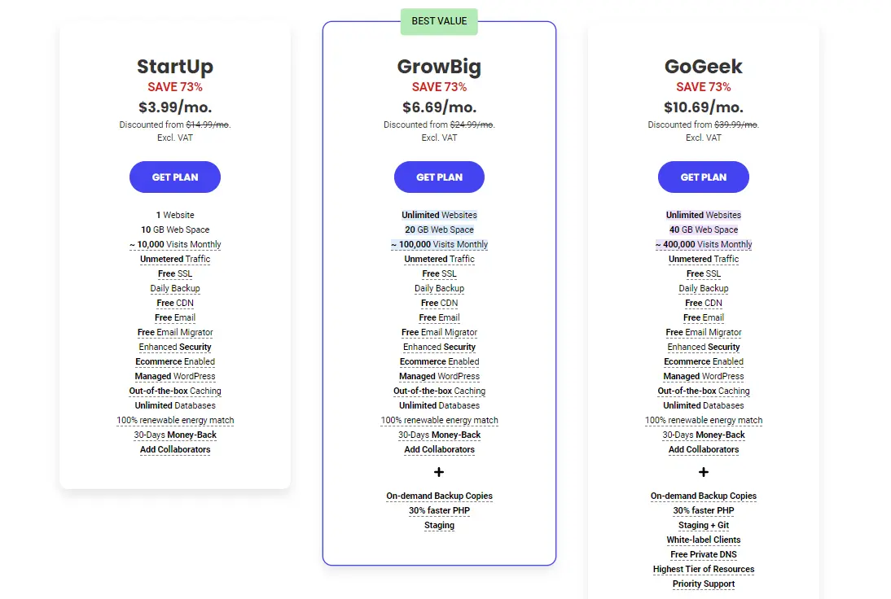Open Free Email Migrator details for GrowBig

[x=439, y=332]
